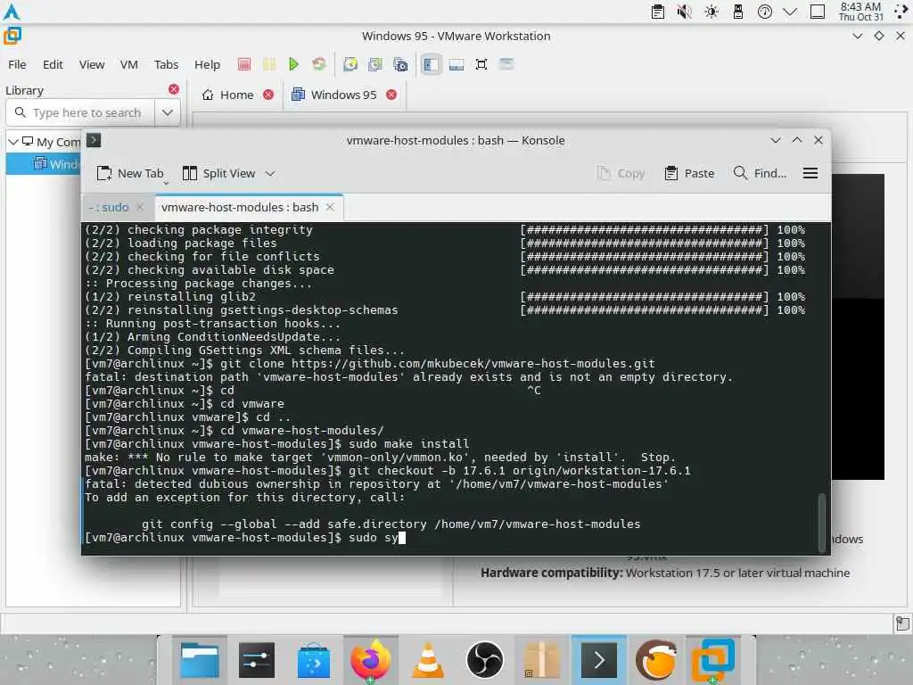The height and width of the screenshot is (685, 913).
Task: Switch to the VMware Home tab
Action: [x=228, y=95]
